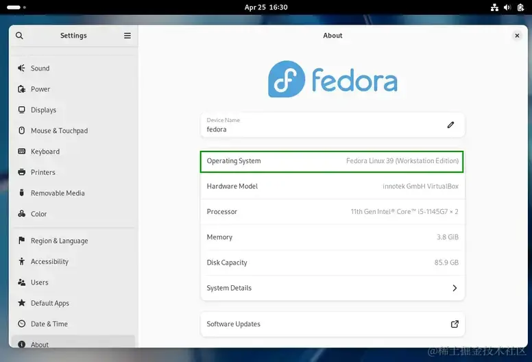Screen dimensions: 532x362
Task: Switch to Keyboard settings
Action: pos(73,152)
